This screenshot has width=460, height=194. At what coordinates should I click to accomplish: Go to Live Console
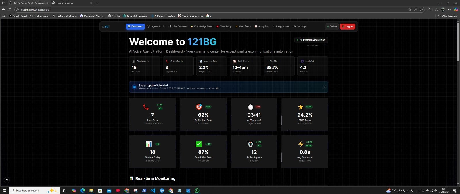[x=178, y=26]
